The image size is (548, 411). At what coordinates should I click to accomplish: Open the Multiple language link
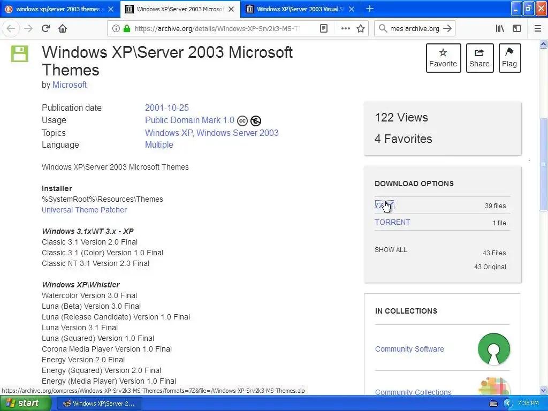point(159,144)
